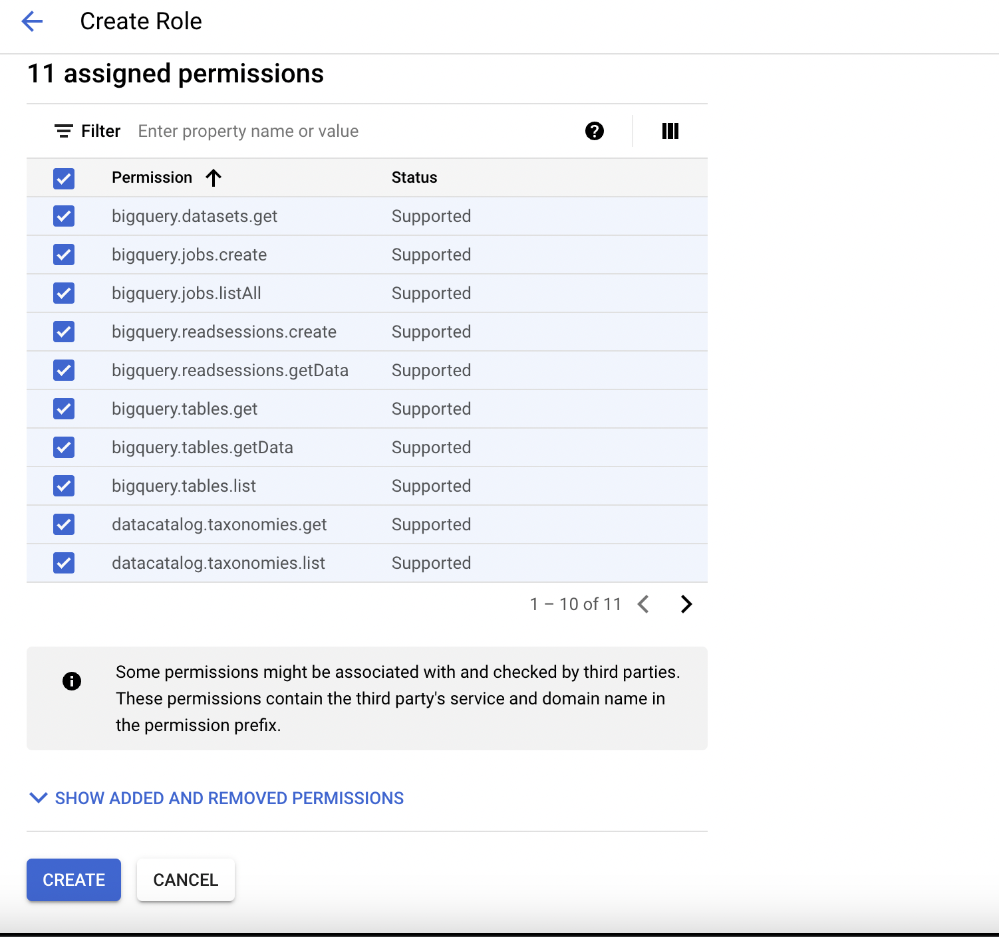Viewport: 999px width, 937px height.
Task: Deselect bigquery.readsessions.getData permission
Action: [x=63, y=370]
